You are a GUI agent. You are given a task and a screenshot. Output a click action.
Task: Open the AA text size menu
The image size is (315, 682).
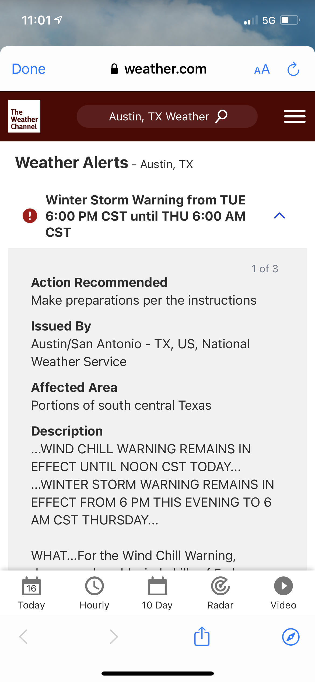click(x=262, y=69)
